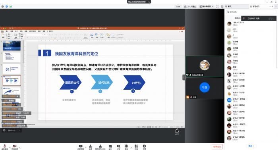The width and height of the screenshot is (278, 150).
Task: Expand share screen options arrow
Action: (x=85, y=147)
